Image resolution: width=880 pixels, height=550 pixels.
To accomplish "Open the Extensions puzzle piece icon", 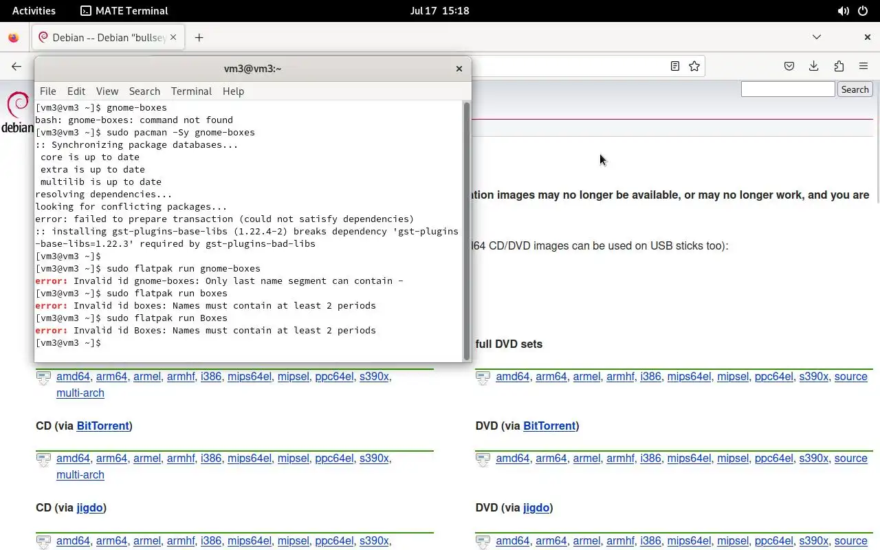I will [839, 66].
